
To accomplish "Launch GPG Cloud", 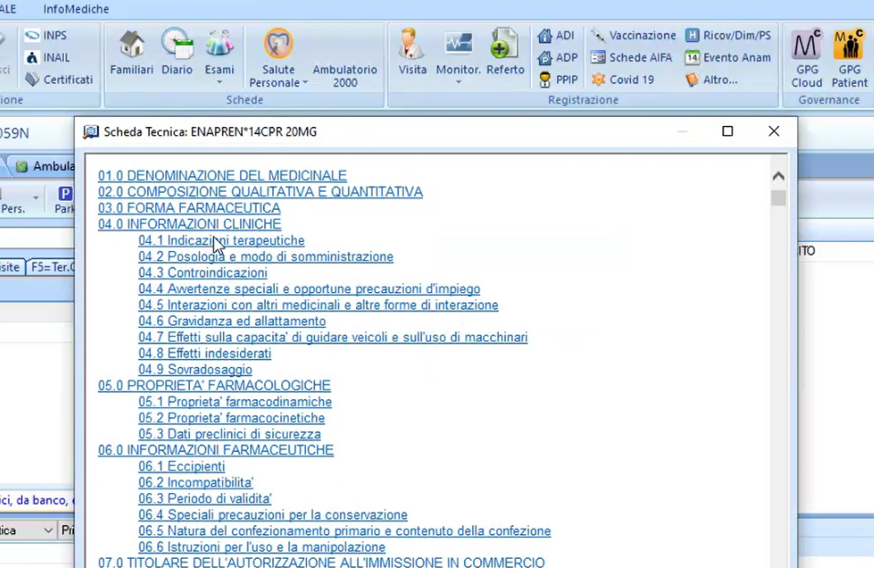I will 806,58.
